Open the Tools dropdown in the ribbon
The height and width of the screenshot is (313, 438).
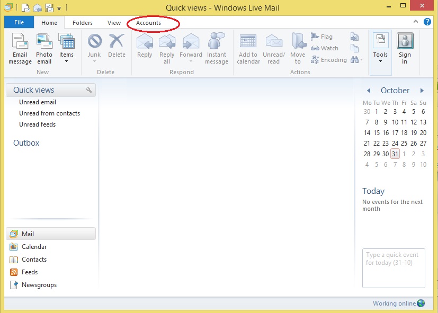click(380, 52)
